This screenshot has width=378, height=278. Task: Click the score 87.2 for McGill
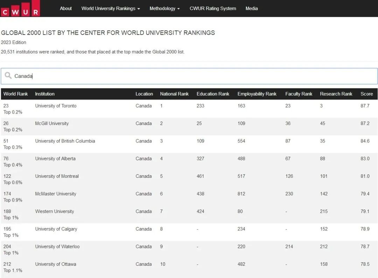click(365, 123)
